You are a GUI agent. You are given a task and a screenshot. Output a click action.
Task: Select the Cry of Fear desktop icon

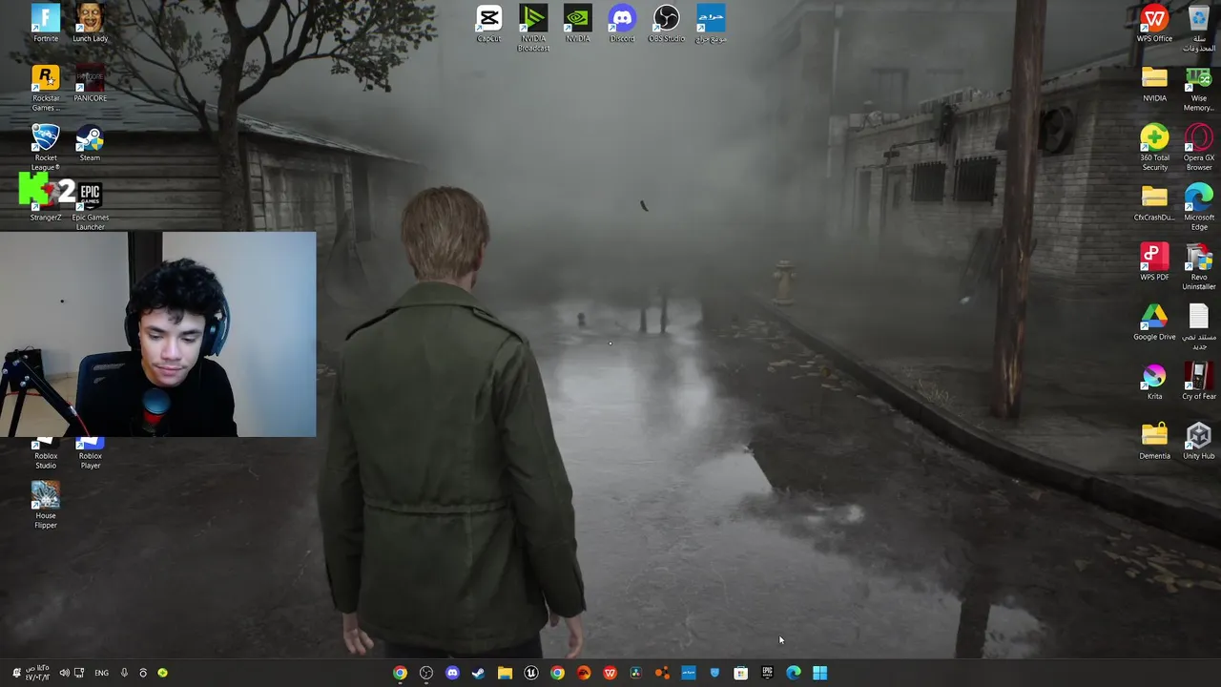point(1199,381)
